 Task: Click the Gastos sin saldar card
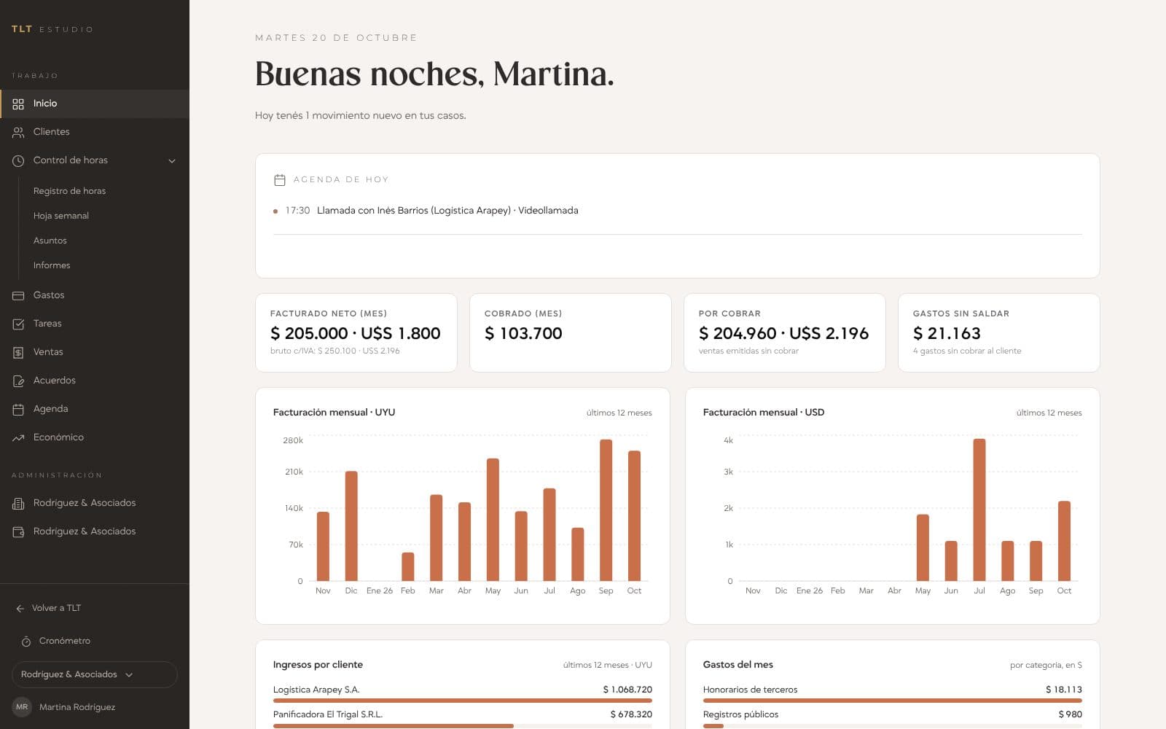(x=999, y=332)
